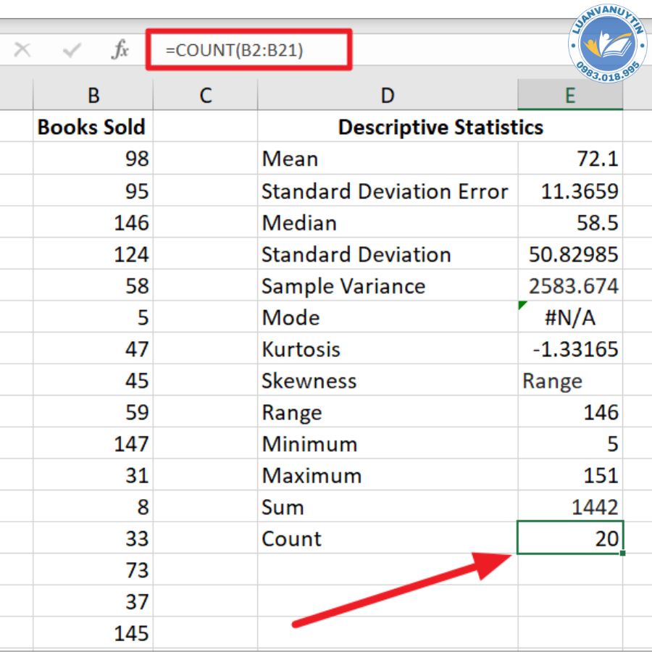The image size is (652, 652).
Task: Select column C header
Action: click(x=206, y=95)
